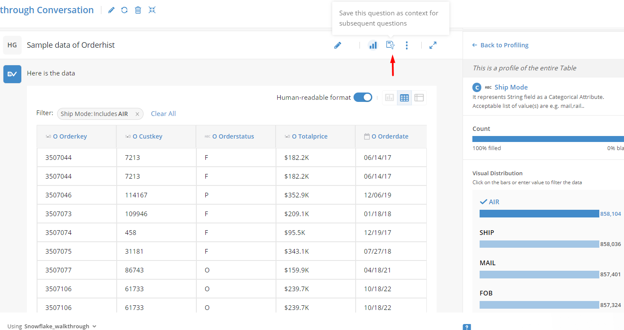Remove the Ship Mode AIR filter chip

137,114
